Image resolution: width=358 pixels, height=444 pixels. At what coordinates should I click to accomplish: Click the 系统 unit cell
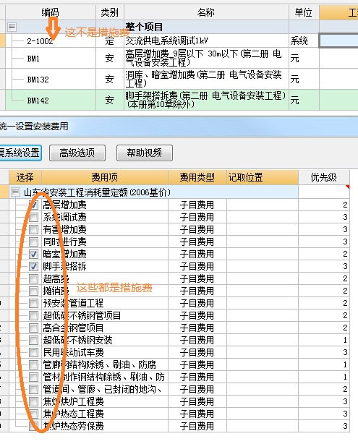pyautogui.click(x=304, y=40)
